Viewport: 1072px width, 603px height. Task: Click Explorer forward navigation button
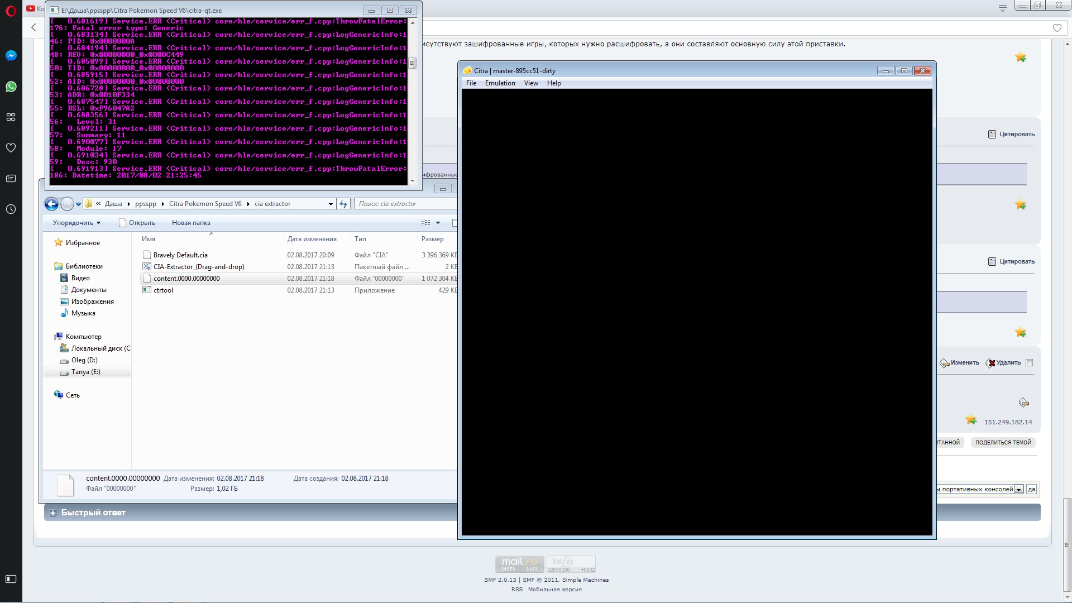[x=66, y=204]
